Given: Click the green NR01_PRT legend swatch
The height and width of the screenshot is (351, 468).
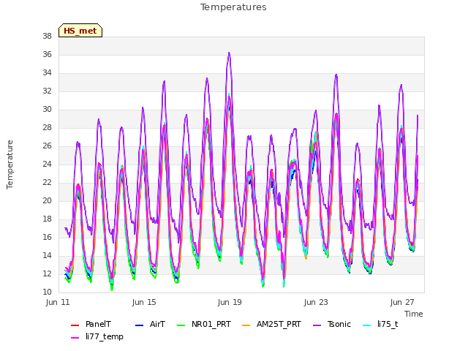Looking at the screenshot, I should point(181,325).
